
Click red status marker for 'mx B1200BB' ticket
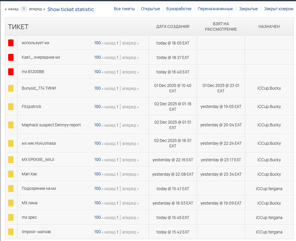(11, 72)
